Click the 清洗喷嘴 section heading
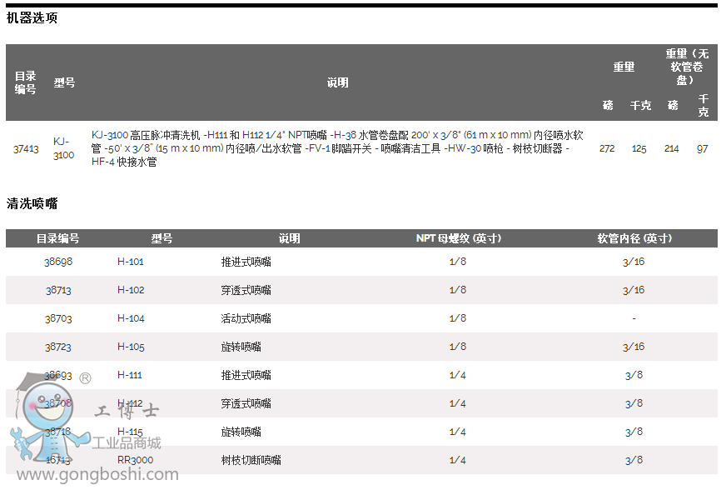This screenshot has width=726, height=495. [32, 203]
